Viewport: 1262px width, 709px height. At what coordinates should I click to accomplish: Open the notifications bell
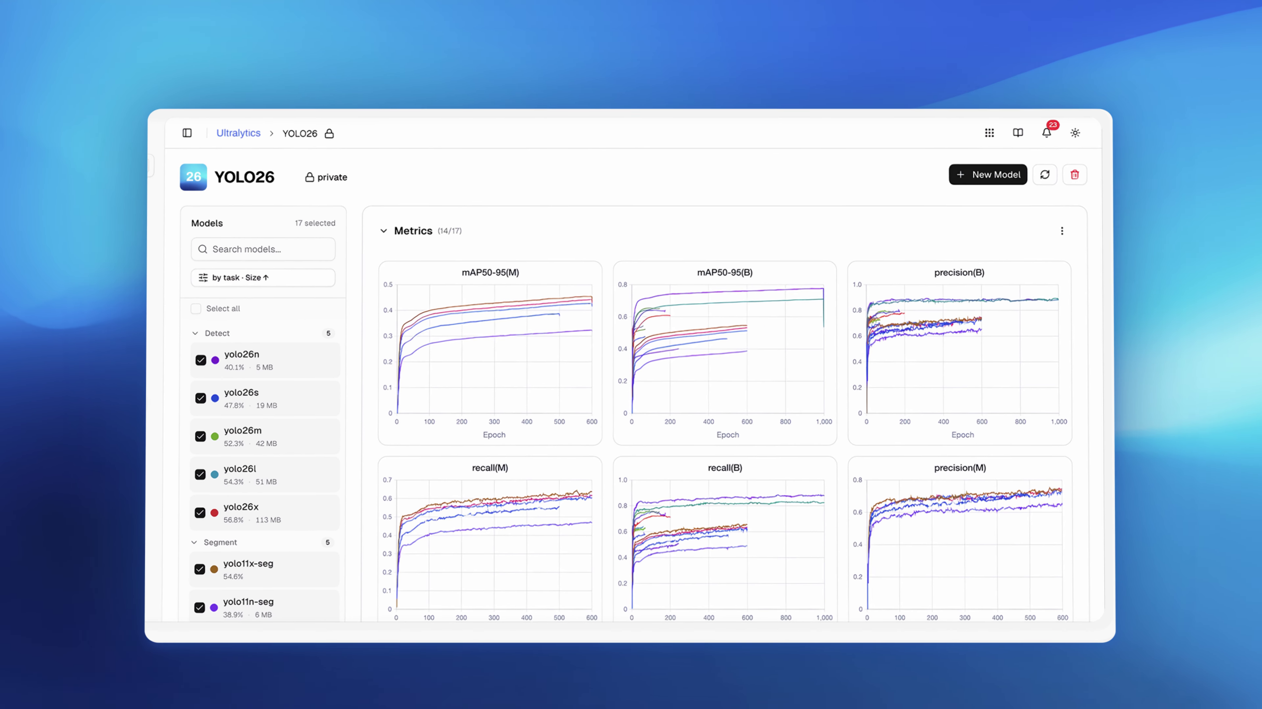tap(1046, 133)
